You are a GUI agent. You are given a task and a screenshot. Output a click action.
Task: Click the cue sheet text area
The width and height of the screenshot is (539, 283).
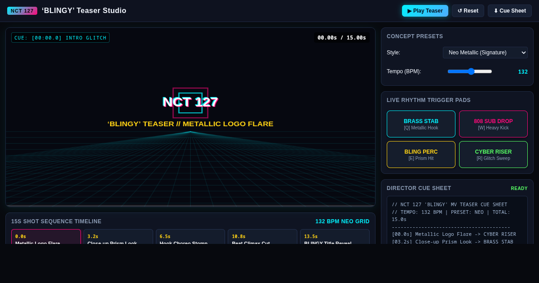click(x=457, y=220)
